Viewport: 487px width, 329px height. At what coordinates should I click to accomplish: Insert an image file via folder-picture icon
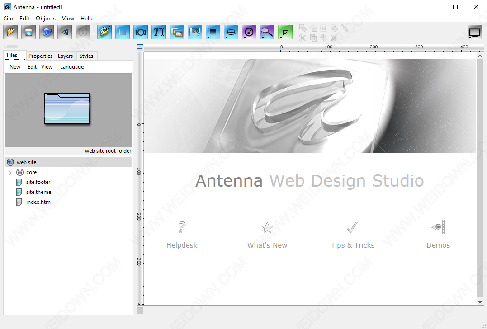[104, 32]
